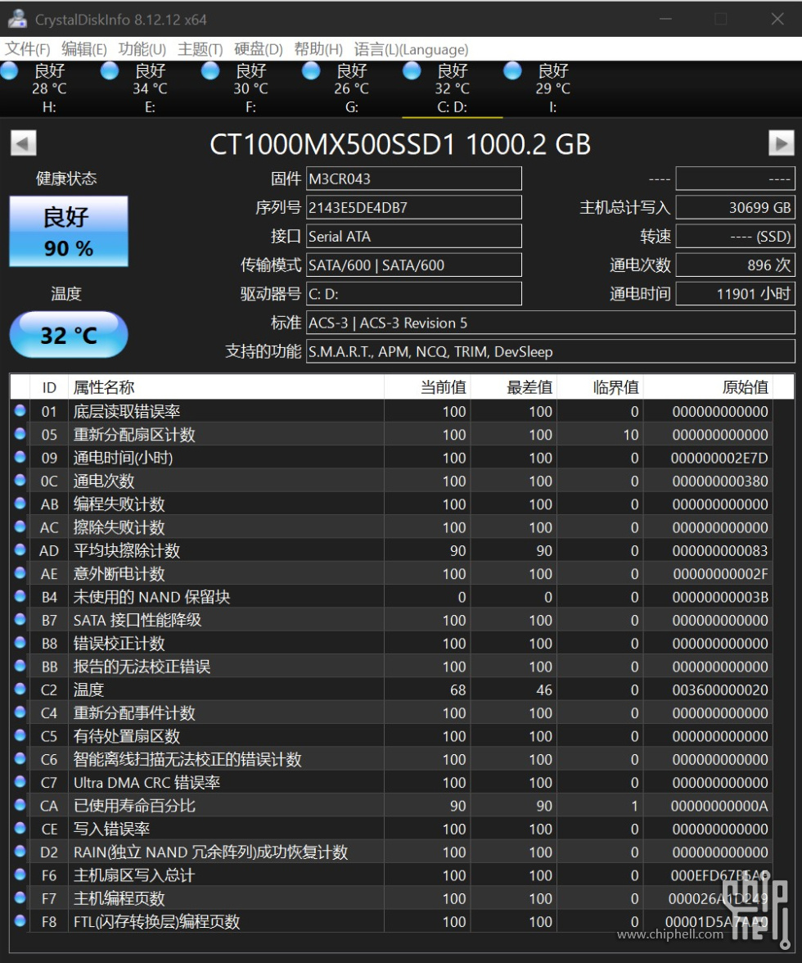Screen dimensions: 802x963
Task: Click status icon of row AB 编程失败计数
Action: pos(20,503)
